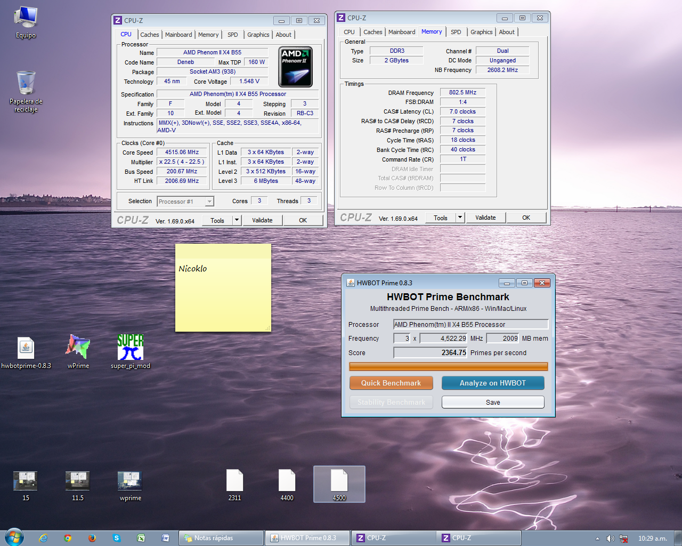
Task: Click the AMD Phenom II processor logo
Action: point(296,67)
